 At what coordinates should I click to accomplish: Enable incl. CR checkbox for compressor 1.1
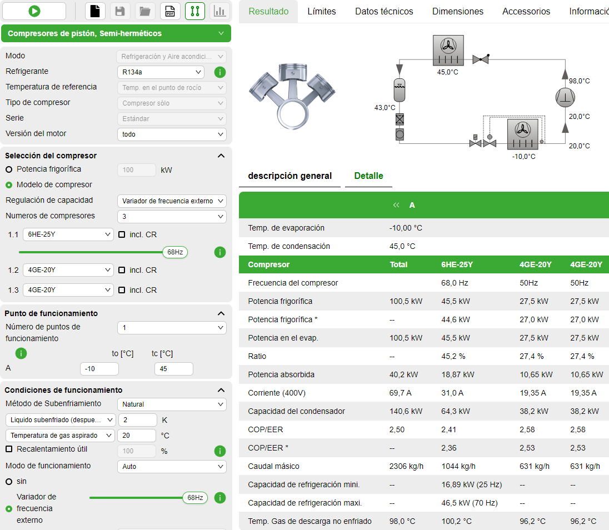(122, 234)
